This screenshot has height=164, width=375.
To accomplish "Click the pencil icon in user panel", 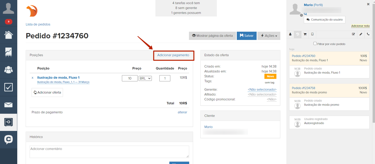I will 361,34.
